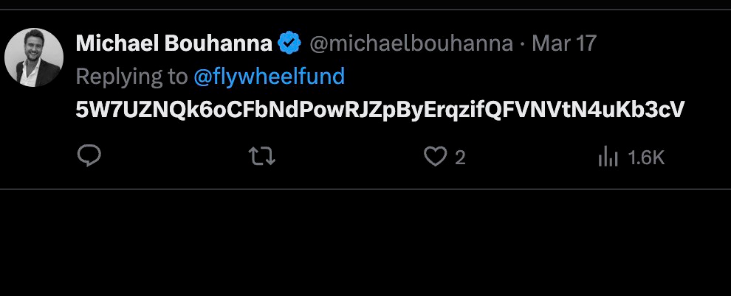
Task: Click the blue verified badge
Action: tap(289, 44)
